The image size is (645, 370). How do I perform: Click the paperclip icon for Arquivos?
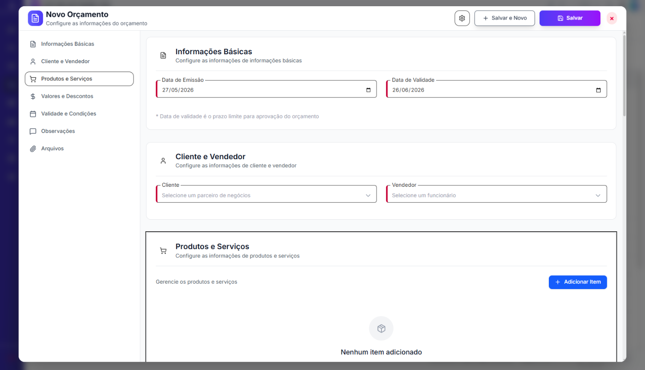click(x=33, y=149)
